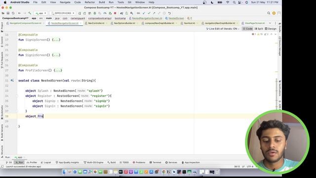Viewport: 316px width, 178px height.
Task: Click inspections warnings count widget
Action: pyautogui.click(x=260, y=34)
